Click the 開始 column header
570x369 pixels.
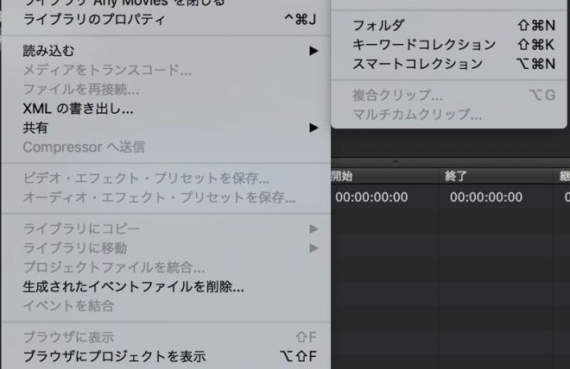[x=342, y=176]
